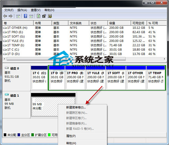Sort by the 文件系统 column header
This screenshot has height=145, width=169.
click(x=78, y=23)
